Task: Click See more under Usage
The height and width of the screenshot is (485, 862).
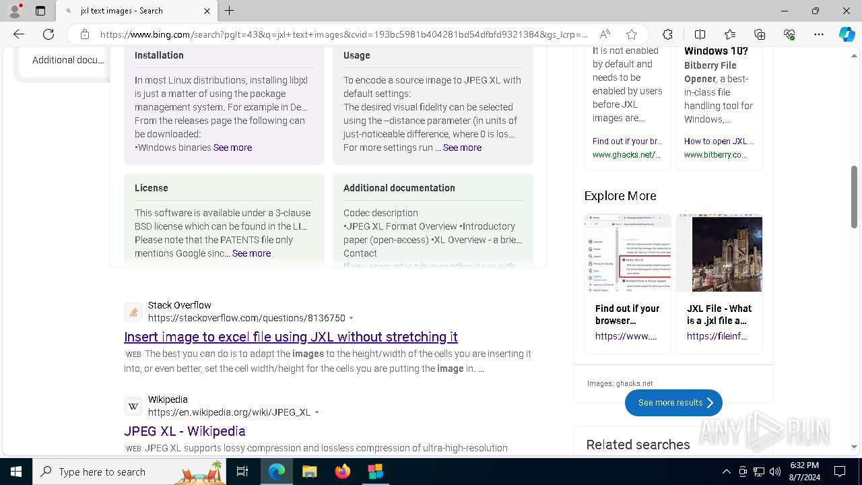Action: pyautogui.click(x=462, y=148)
